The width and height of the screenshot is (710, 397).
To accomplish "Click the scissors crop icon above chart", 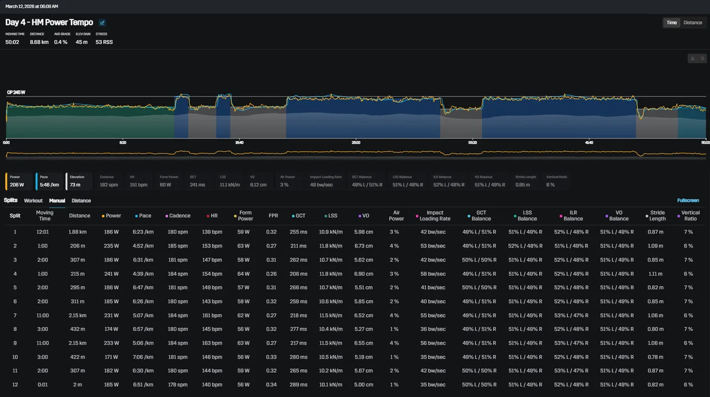I will pos(692,58).
